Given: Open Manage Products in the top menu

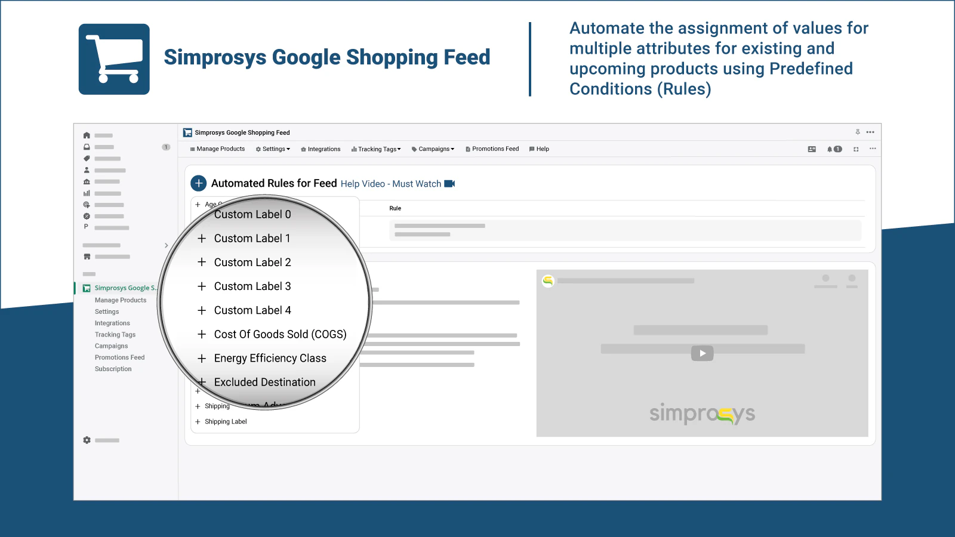Looking at the screenshot, I should 217,149.
